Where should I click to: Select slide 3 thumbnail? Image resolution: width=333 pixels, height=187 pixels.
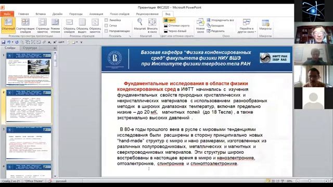tap(29, 143)
